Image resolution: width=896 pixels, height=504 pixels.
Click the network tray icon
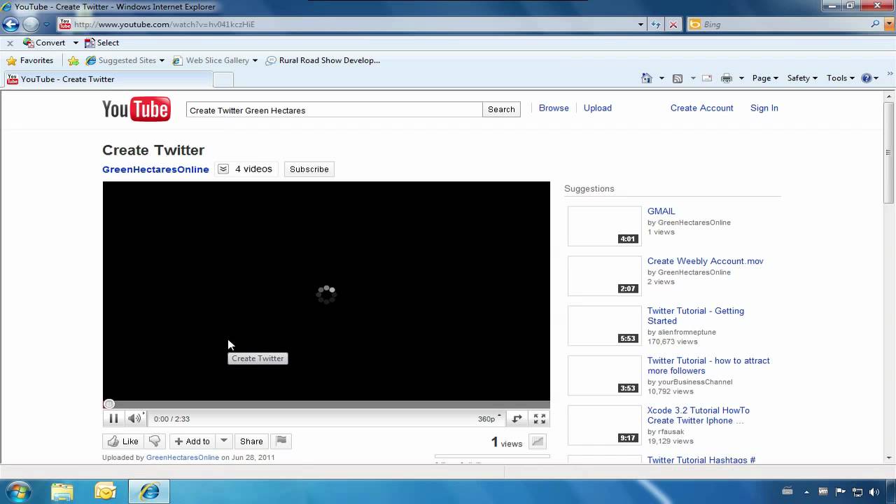coord(857,491)
